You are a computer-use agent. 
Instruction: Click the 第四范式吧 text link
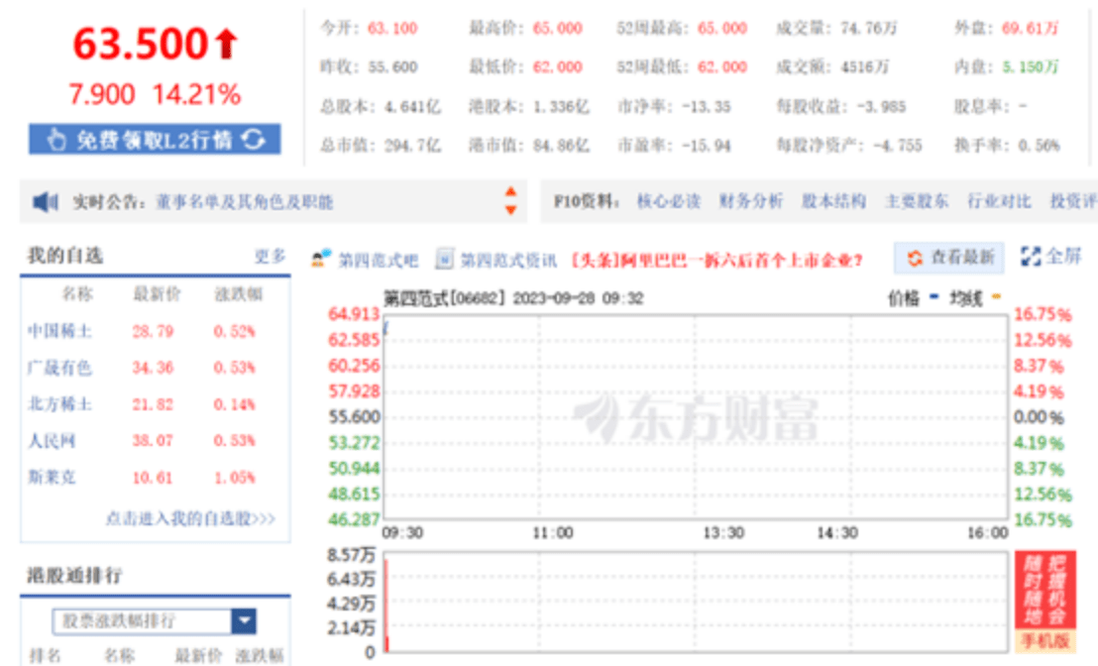379,261
